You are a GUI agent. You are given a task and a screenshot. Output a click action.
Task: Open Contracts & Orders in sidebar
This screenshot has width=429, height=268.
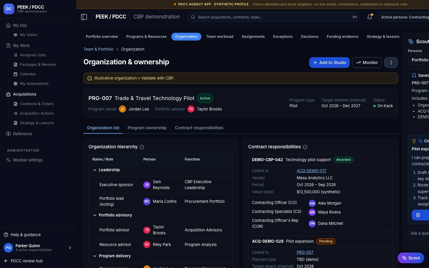[x=37, y=104]
